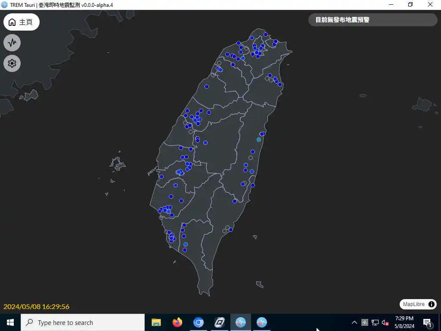
Task: Open the diamond-shaped app icon in taskbar
Action: (219, 322)
